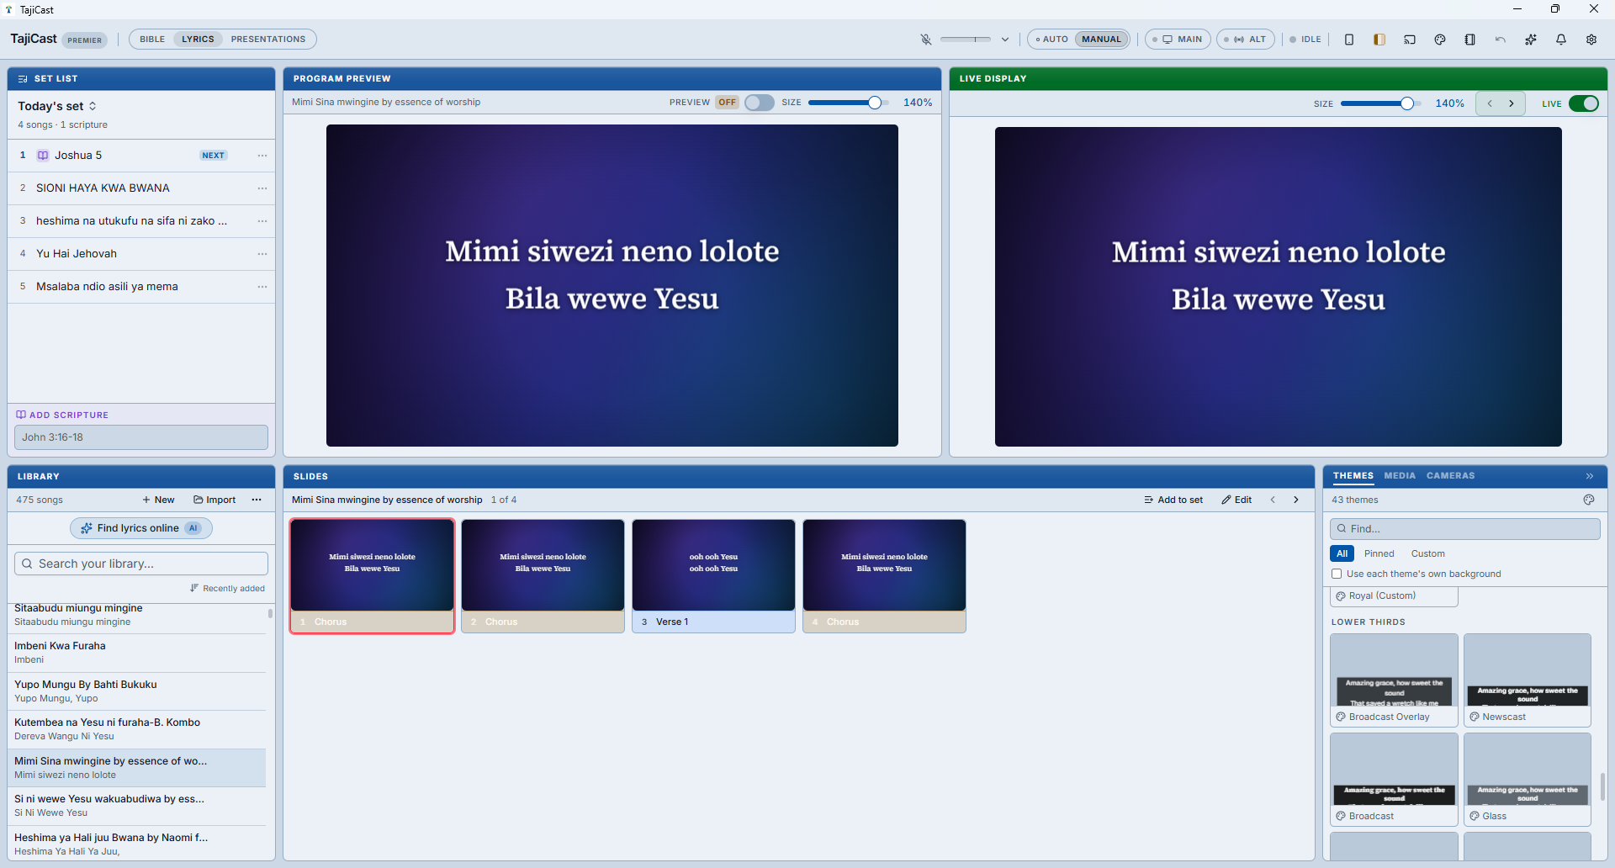
Task: Select MANUAL mode
Action: click(x=1101, y=40)
